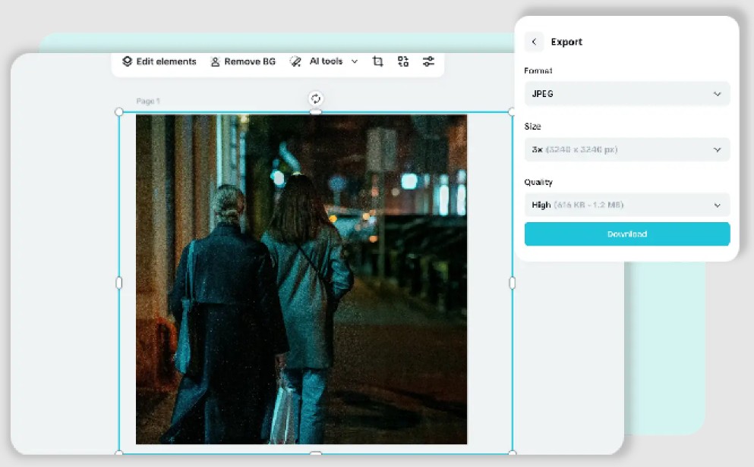
Task: Go back using the Export panel arrow
Action: tap(534, 42)
